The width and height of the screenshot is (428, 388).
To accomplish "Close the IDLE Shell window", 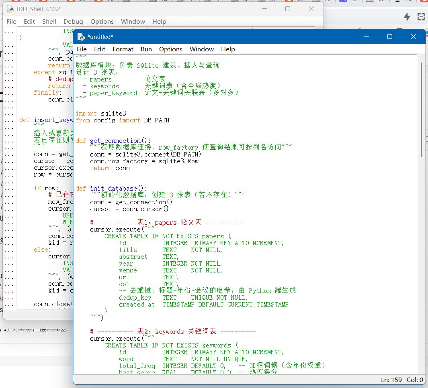I will (311, 9).
